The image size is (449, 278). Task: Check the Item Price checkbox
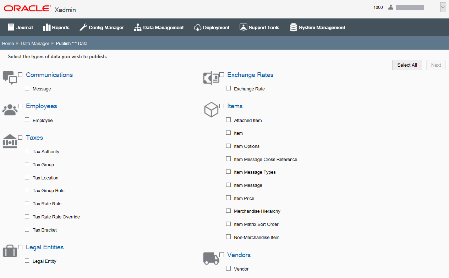pyautogui.click(x=228, y=198)
